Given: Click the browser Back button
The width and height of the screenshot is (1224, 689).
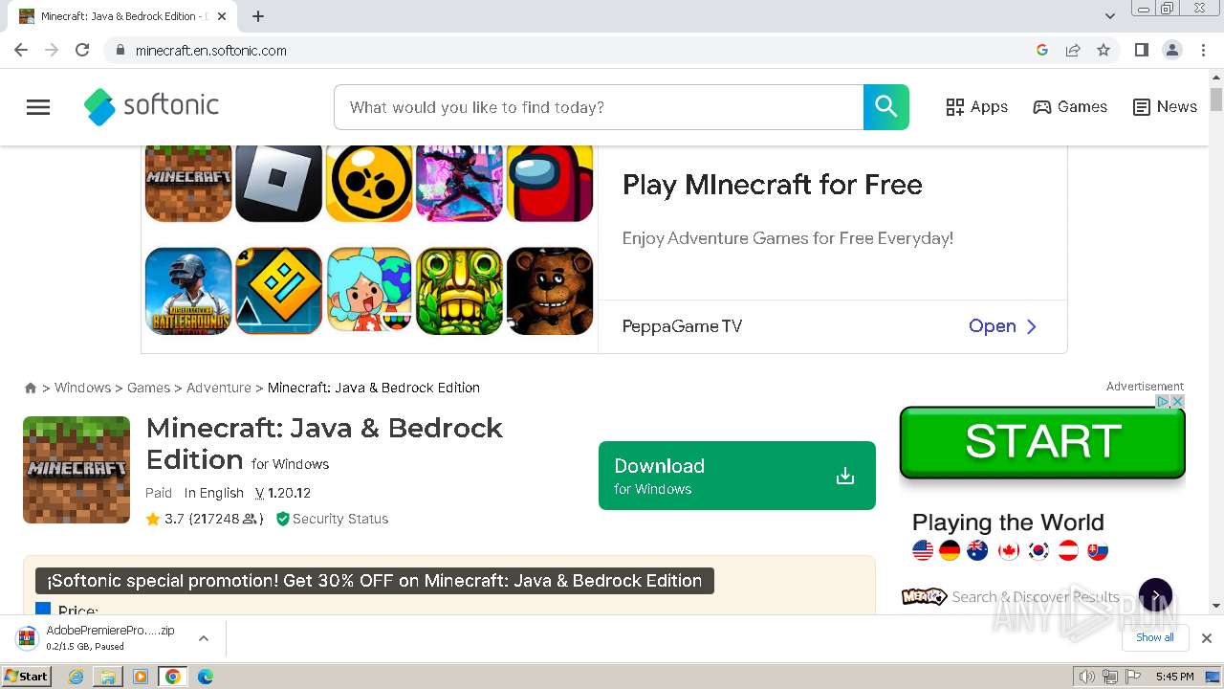Looking at the screenshot, I should [21, 50].
